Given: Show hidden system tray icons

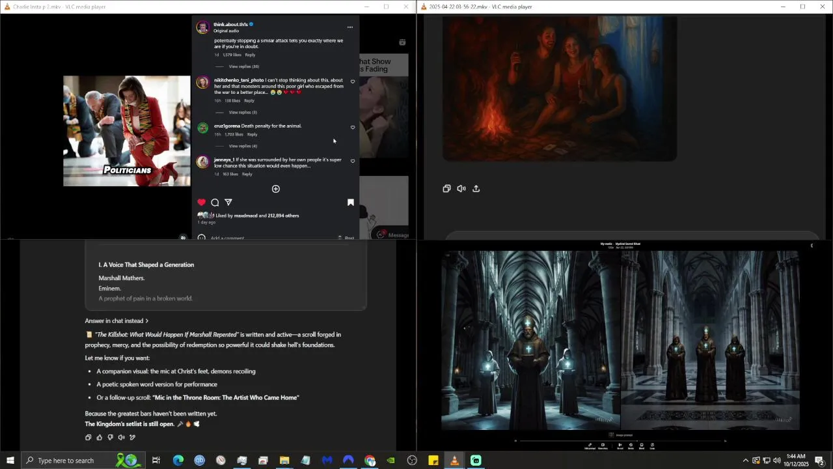Looking at the screenshot, I should (746, 461).
